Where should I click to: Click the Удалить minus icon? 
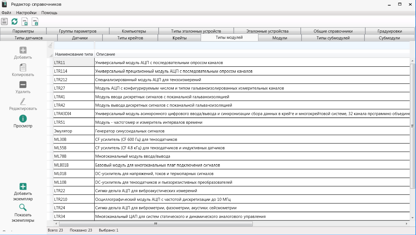[23, 85]
